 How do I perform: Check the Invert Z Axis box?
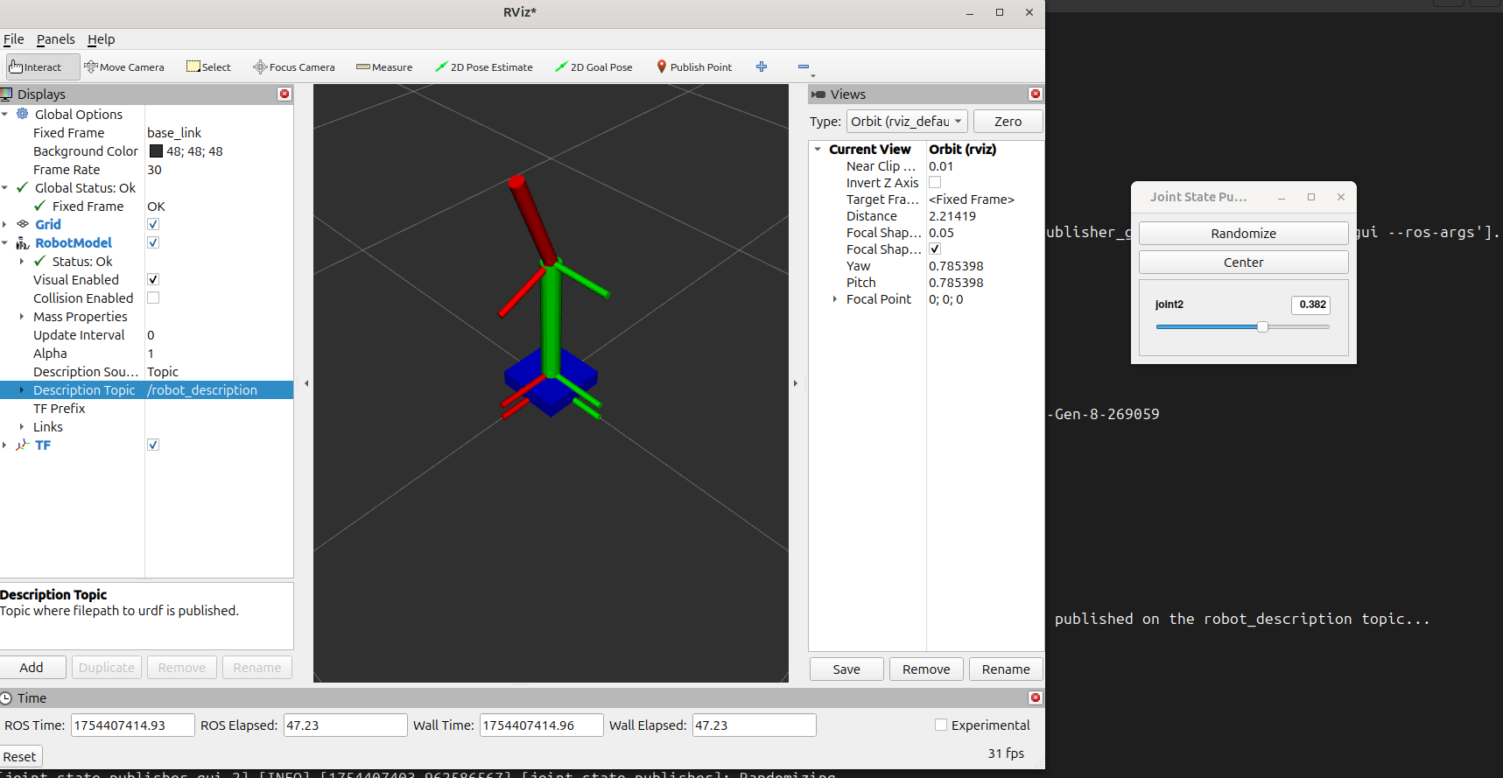(935, 183)
